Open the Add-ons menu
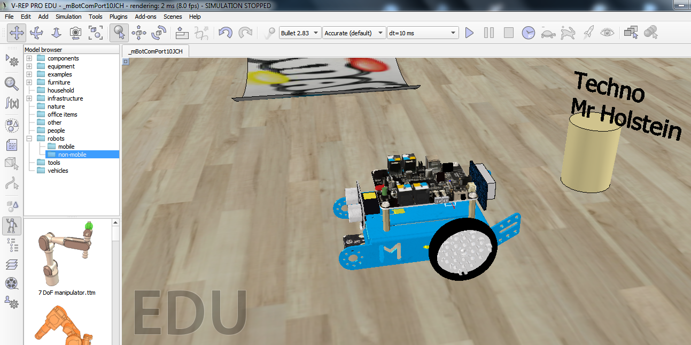691x345 pixels. point(145,17)
